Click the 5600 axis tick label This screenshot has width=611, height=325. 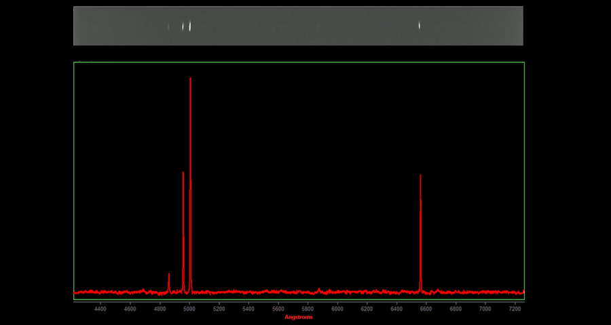tap(278, 309)
